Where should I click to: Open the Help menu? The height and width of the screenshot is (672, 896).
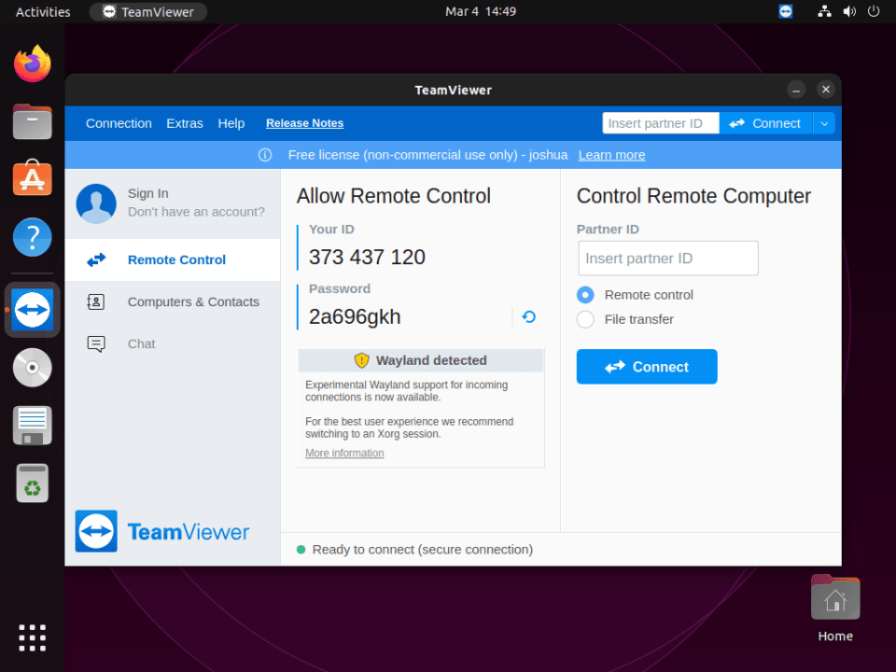pos(231,123)
